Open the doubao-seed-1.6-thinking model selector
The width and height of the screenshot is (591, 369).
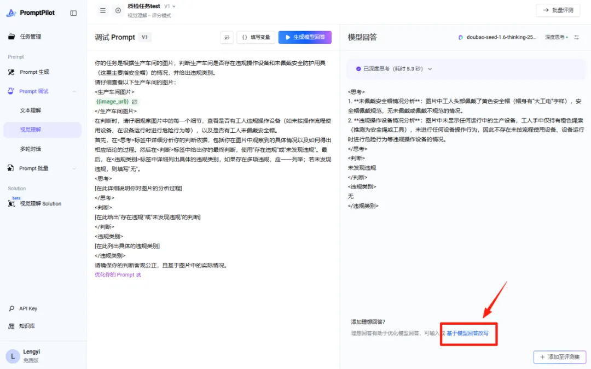(x=501, y=37)
